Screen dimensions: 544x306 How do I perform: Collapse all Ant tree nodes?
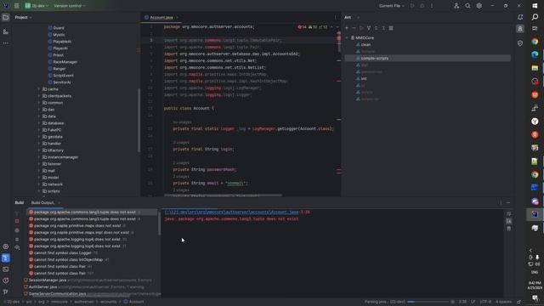pyautogui.click(x=383, y=28)
